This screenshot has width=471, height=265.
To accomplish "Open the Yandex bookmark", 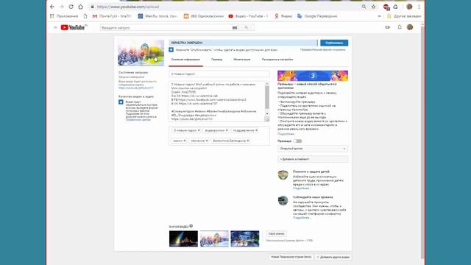I will (283, 16).
